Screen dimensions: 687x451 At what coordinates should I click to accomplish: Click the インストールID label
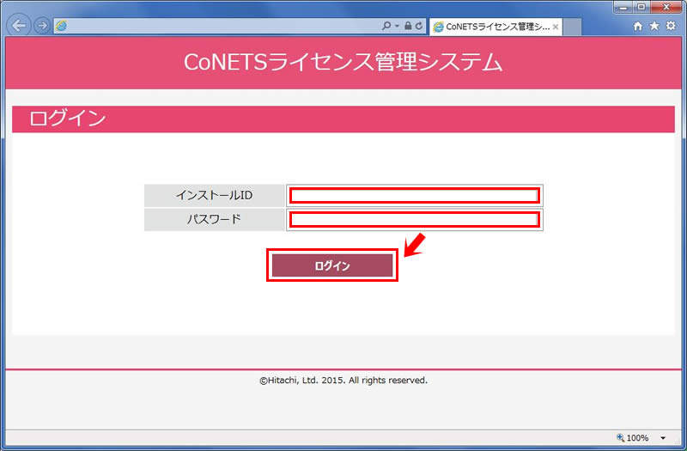214,196
